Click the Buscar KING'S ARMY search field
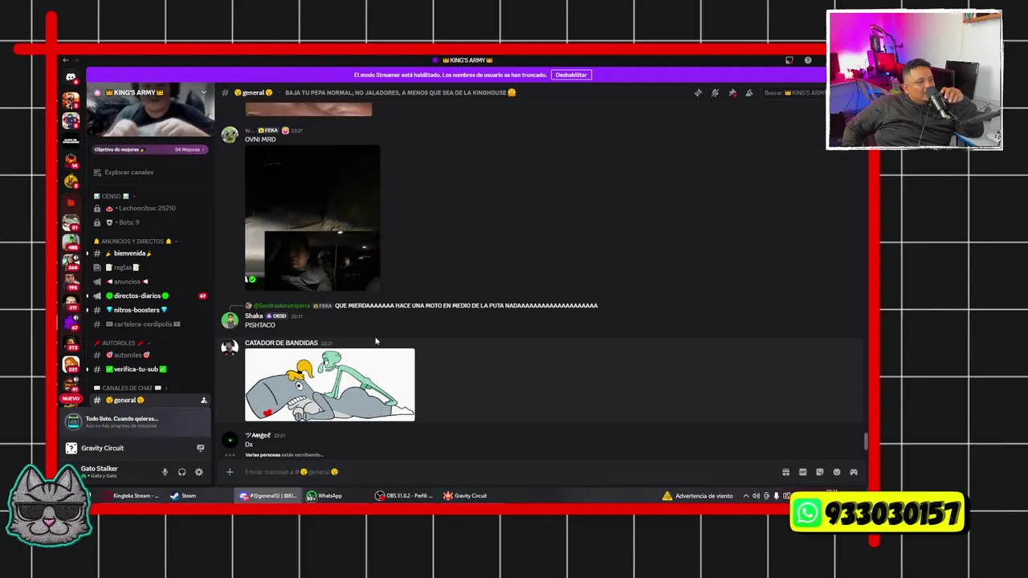Screen dimensions: 1028x578 (793, 92)
